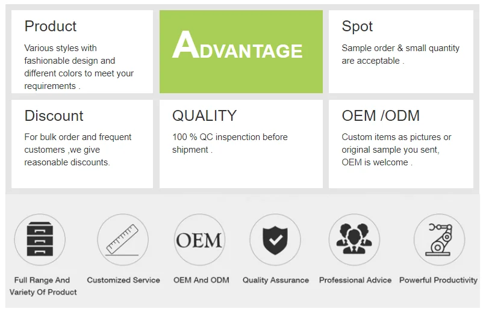Select the ruler Customized Service icon

tap(123, 239)
